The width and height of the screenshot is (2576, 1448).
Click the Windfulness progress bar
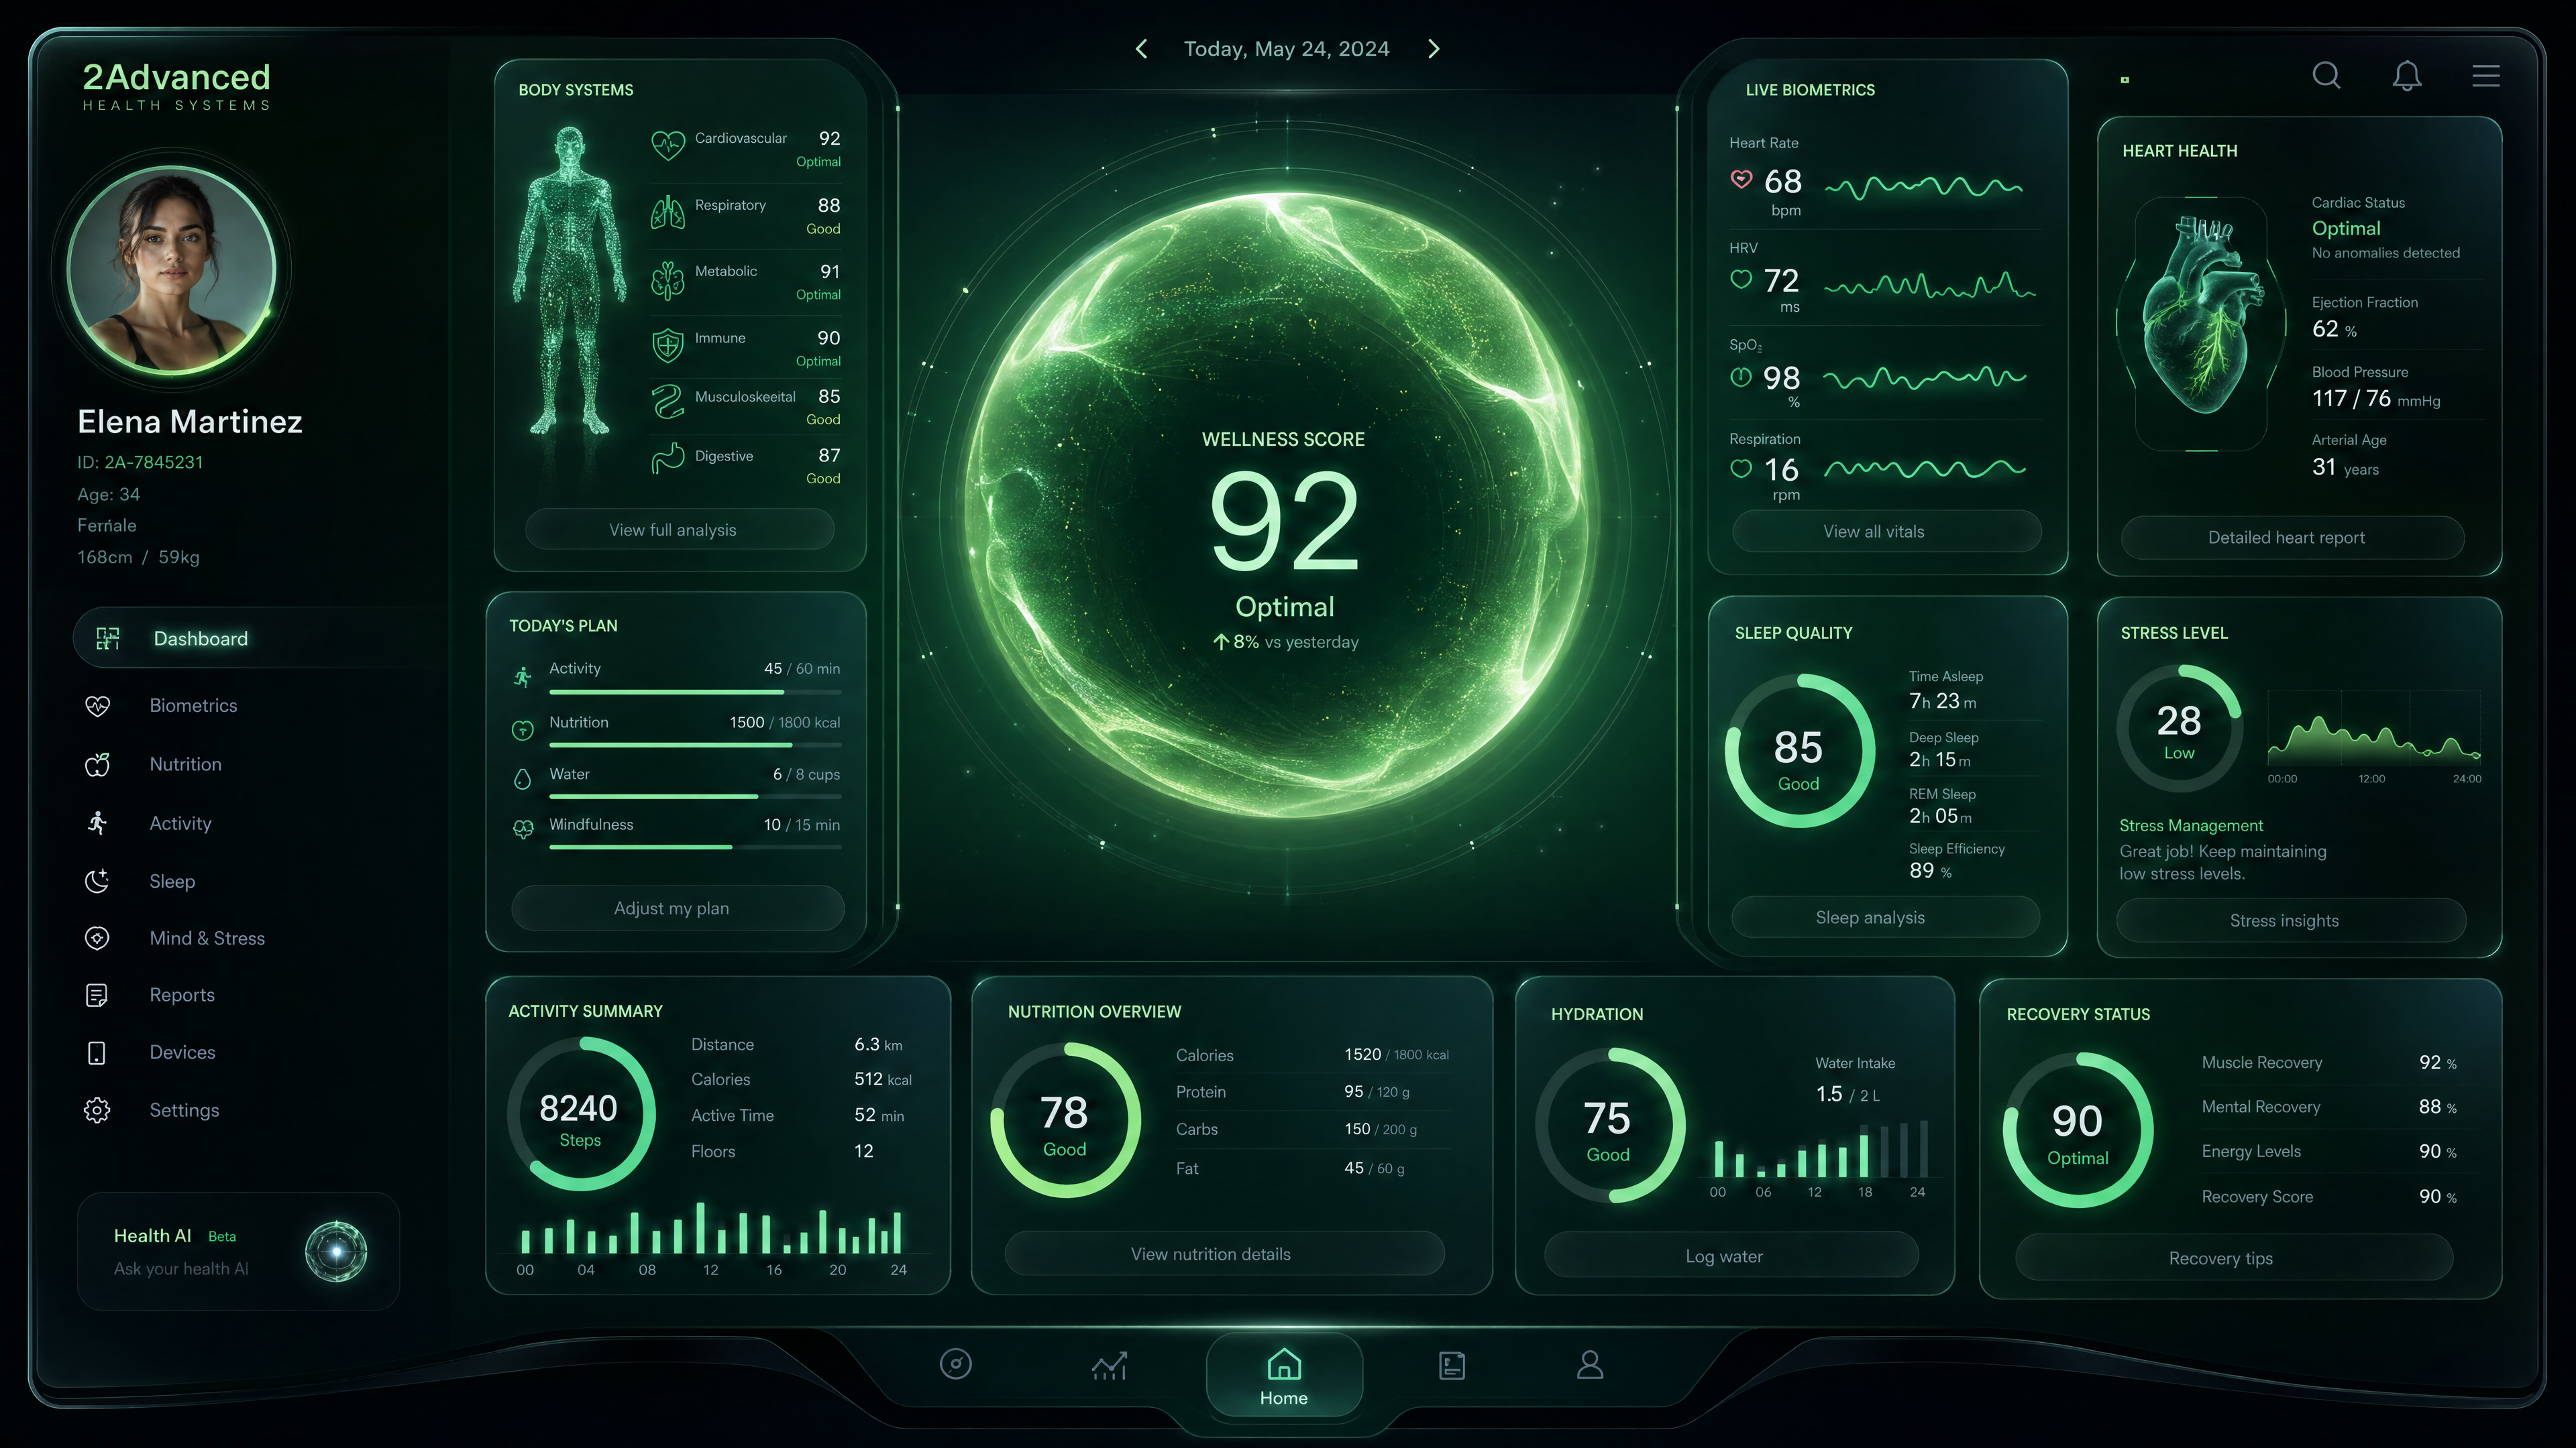[x=695, y=847]
